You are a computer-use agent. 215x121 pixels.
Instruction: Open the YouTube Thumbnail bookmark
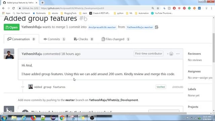pos(162,13)
